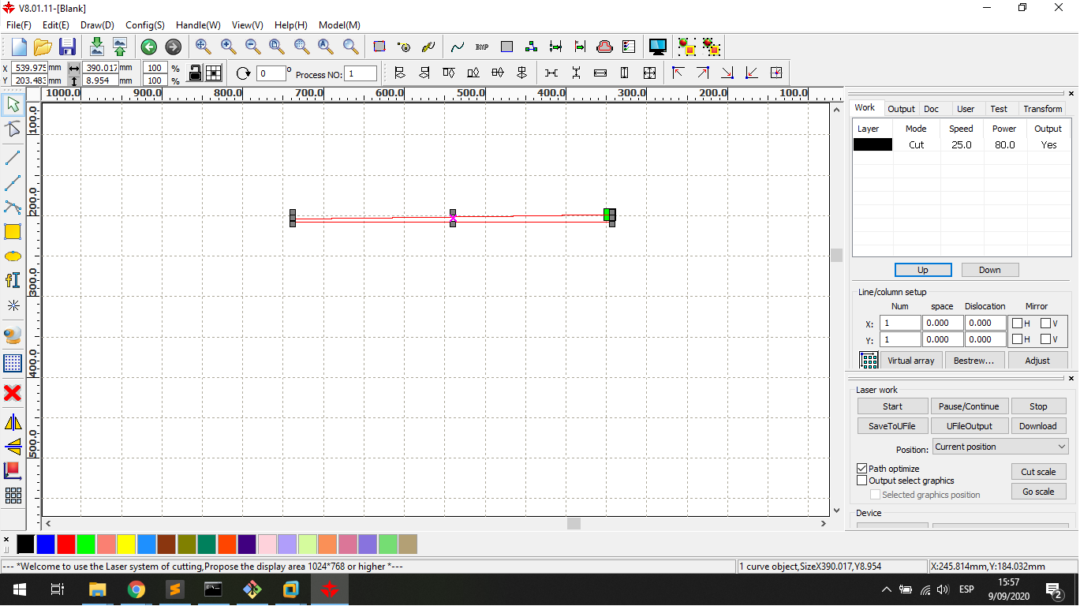The image size is (1080, 606).
Task: Open the Config(S) menu
Action: [x=145, y=25]
